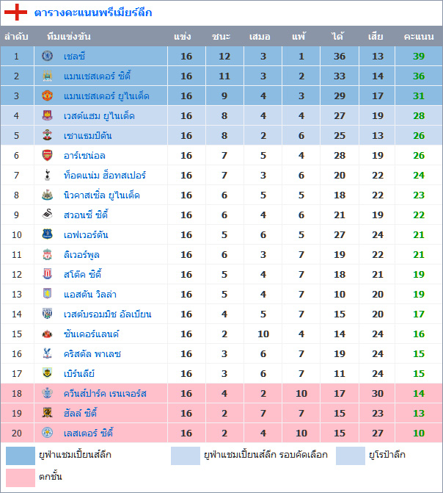Open the เชลซี team link
This screenshot has height=493, width=443.
(75, 57)
